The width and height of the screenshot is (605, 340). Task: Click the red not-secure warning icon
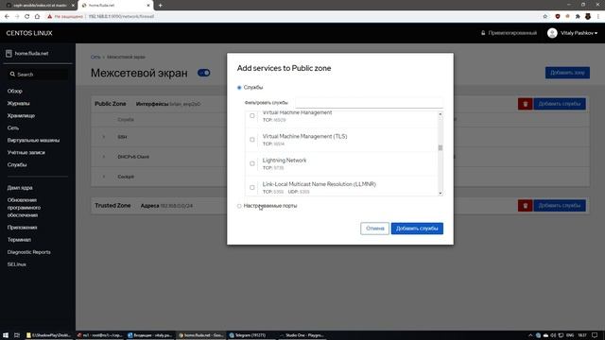pyautogui.click(x=49, y=17)
